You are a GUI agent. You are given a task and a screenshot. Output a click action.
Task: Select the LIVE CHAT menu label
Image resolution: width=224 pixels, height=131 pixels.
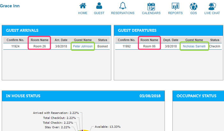pos(212,13)
